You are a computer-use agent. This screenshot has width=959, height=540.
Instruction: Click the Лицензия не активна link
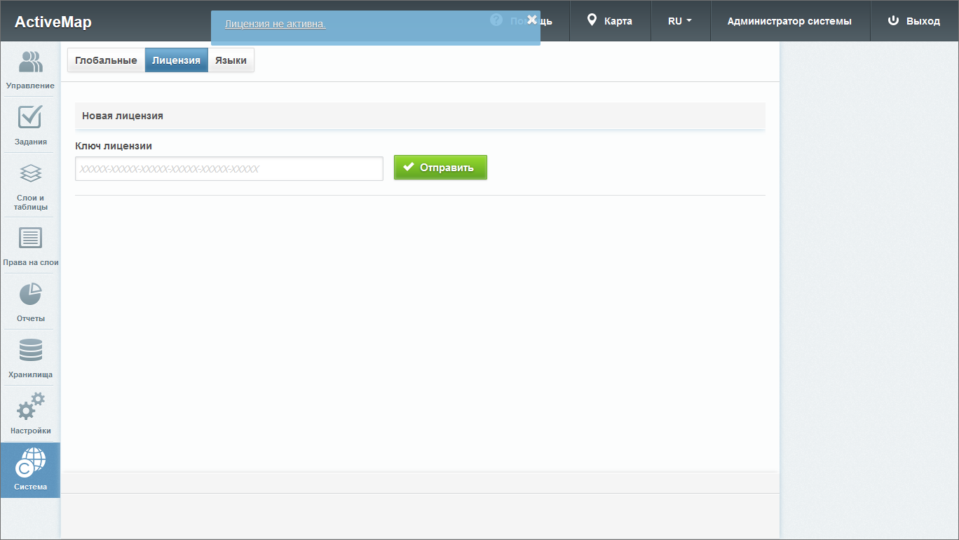click(x=275, y=24)
